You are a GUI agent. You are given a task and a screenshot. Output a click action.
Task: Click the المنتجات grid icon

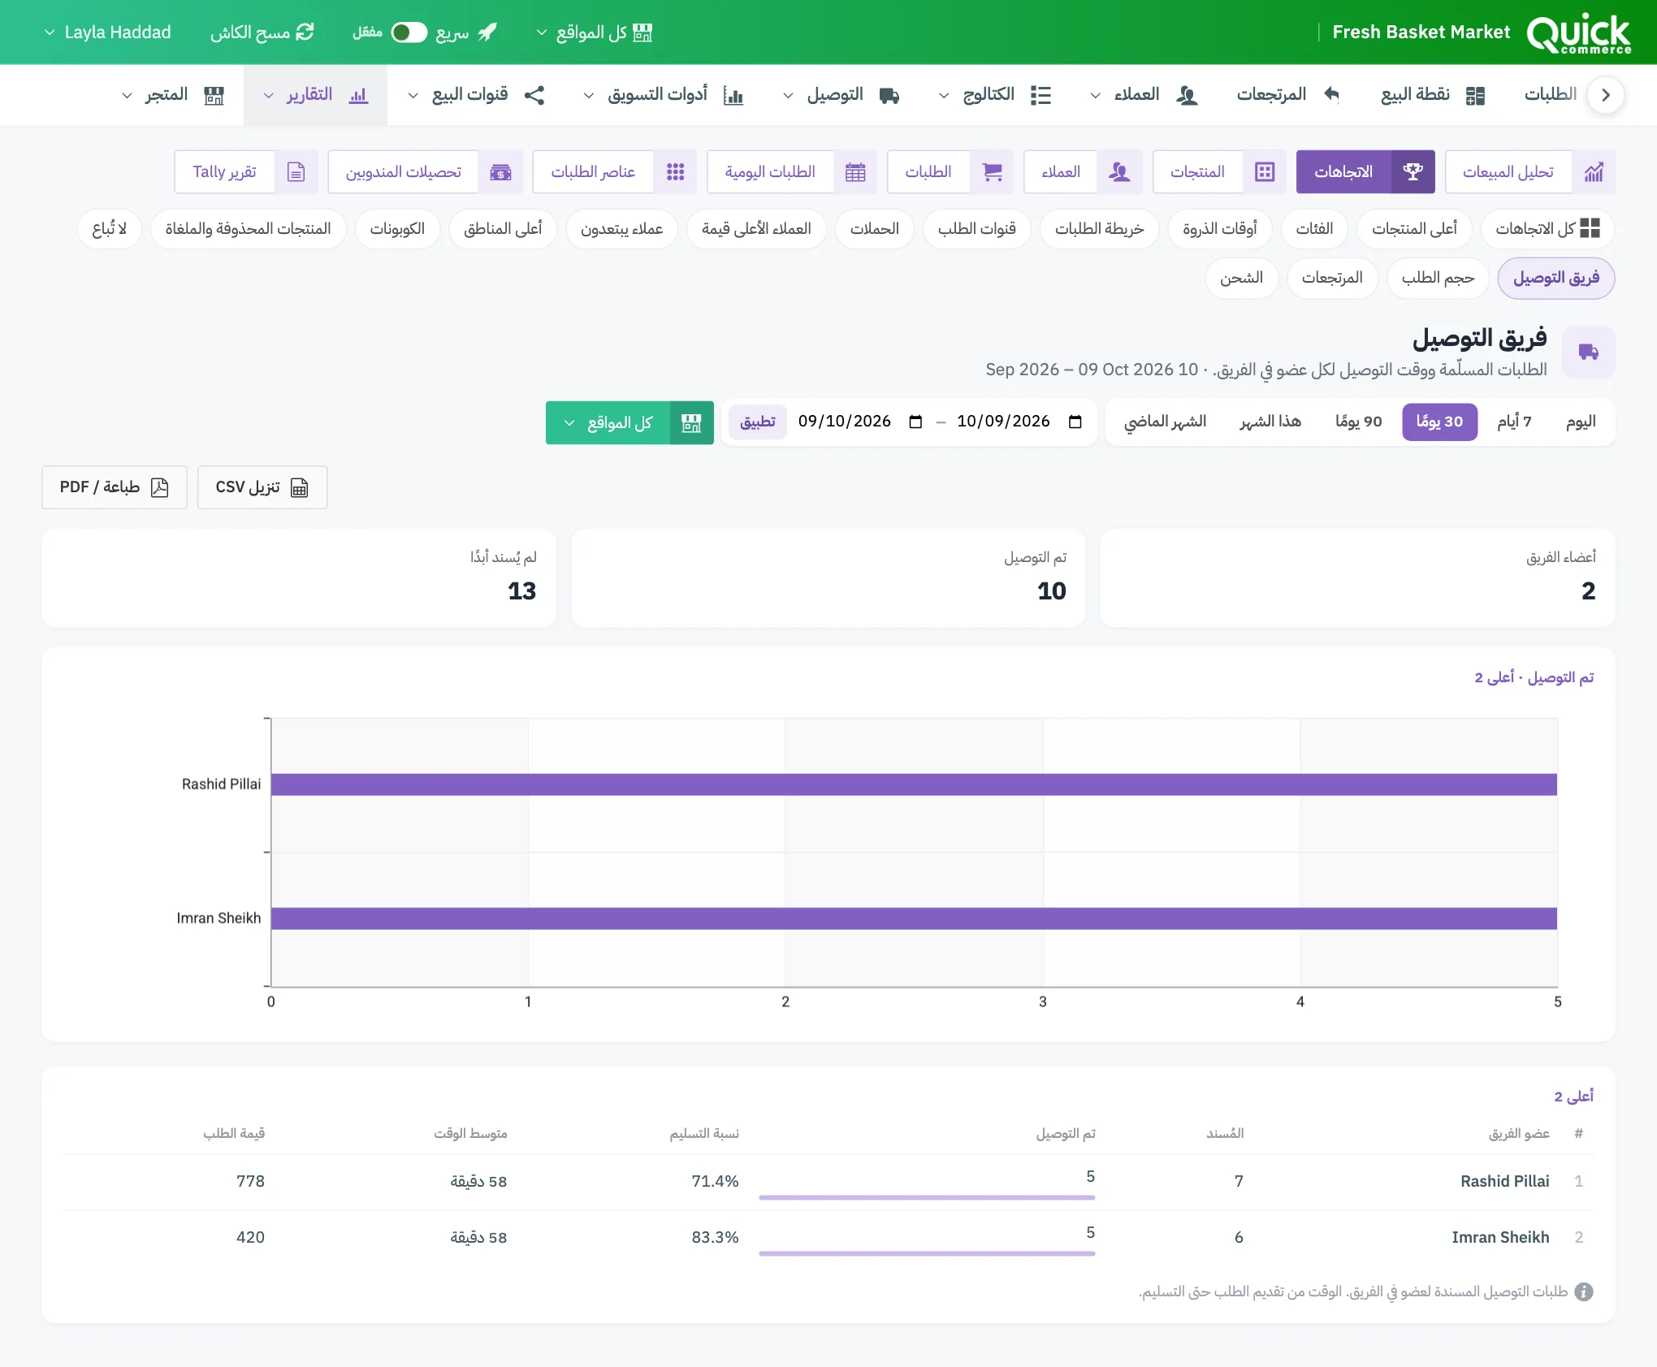pos(1265,172)
